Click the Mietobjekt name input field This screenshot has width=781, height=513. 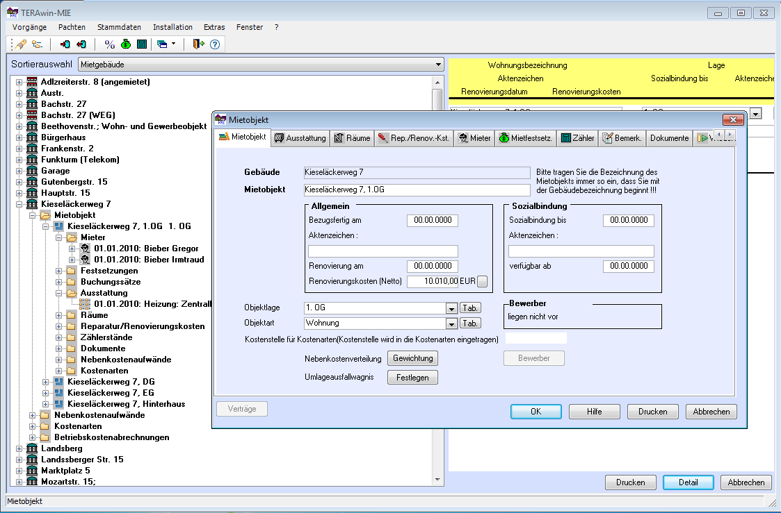[x=417, y=190]
